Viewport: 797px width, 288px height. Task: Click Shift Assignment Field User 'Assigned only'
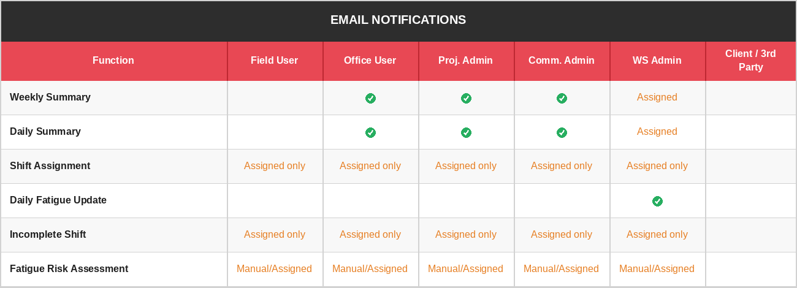point(274,165)
